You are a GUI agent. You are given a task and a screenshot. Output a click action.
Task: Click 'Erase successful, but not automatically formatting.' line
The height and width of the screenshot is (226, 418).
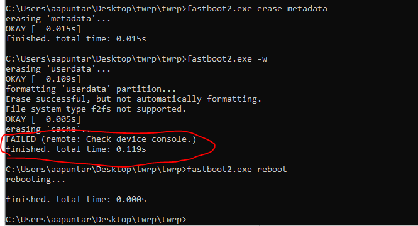[133, 99]
